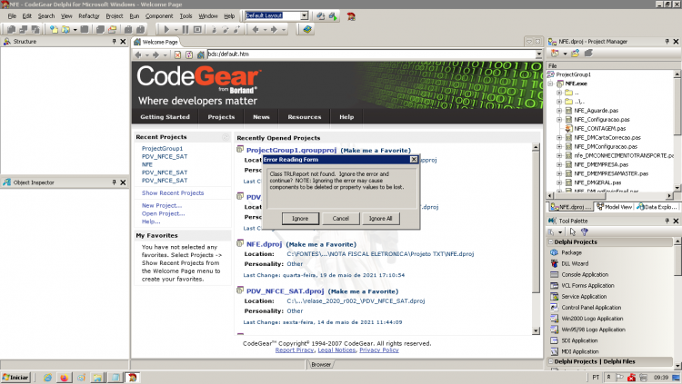The height and width of the screenshot is (384, 682).
Task: Switch to the Model View tab
Action: pos(614,207)
